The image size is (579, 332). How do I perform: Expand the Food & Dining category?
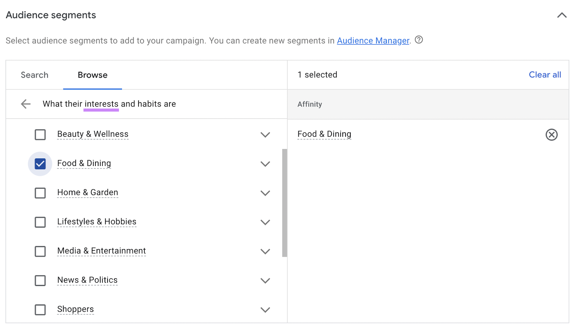[265, 164]
